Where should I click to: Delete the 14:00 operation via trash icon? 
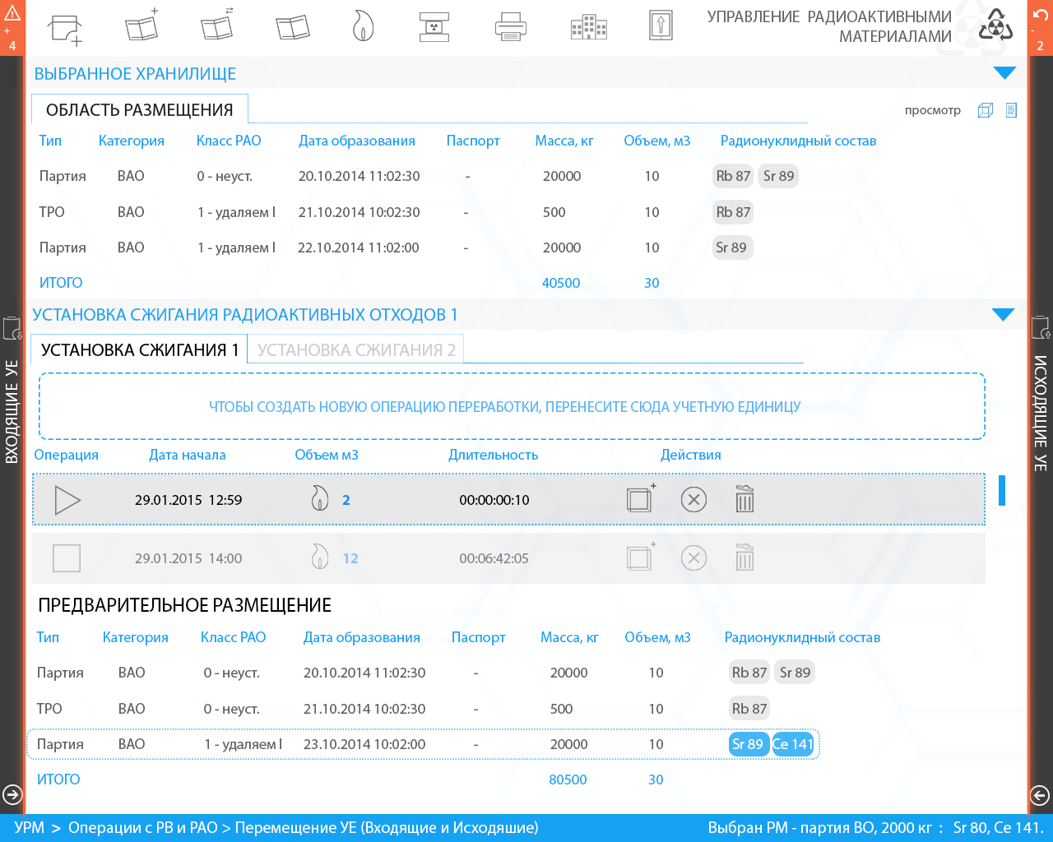(x=745, y=557)
